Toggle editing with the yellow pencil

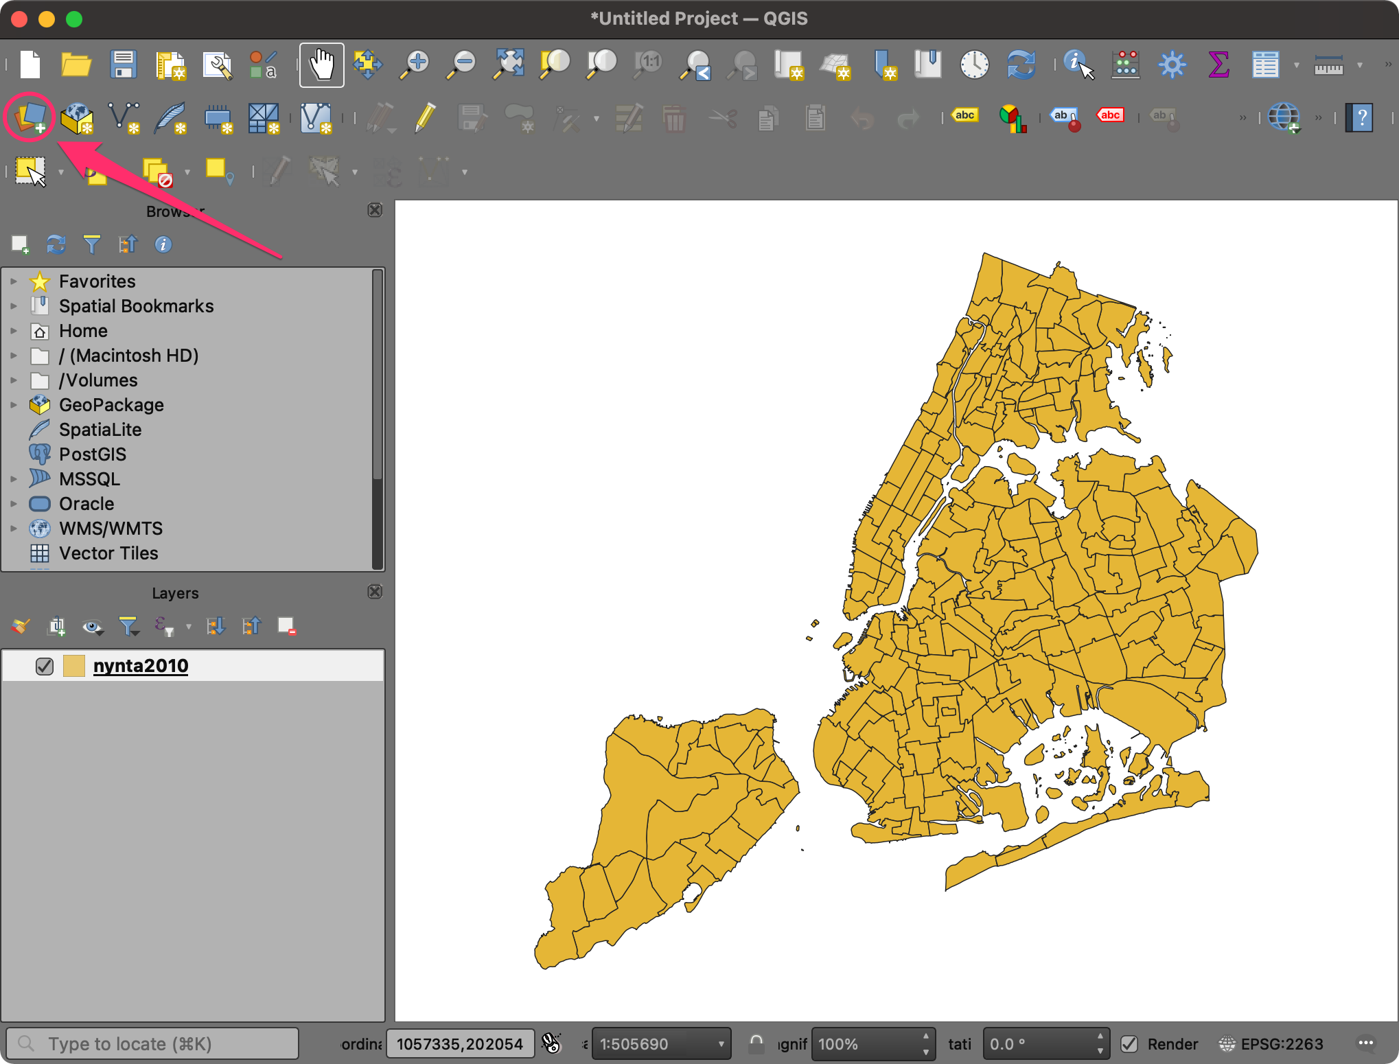(x=426, y=117)
